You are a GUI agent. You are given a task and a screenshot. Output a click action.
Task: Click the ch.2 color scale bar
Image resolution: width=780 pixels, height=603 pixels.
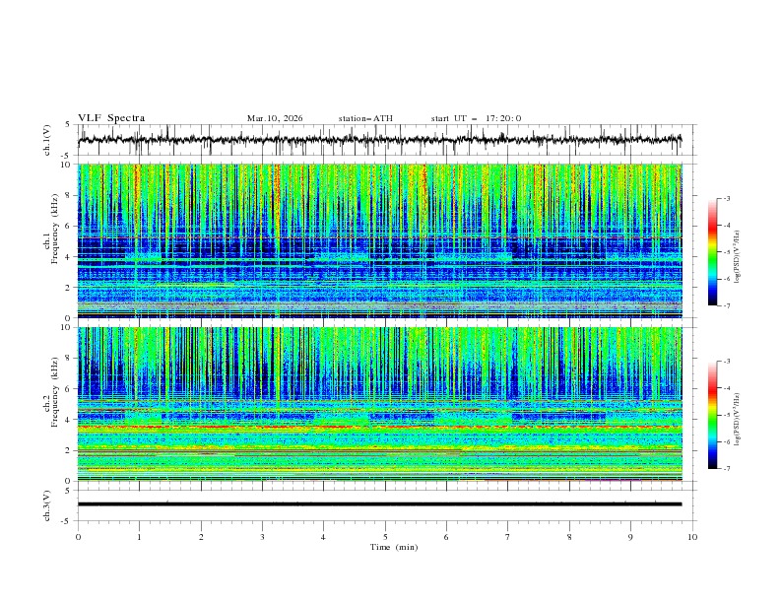tap(713, 415)
